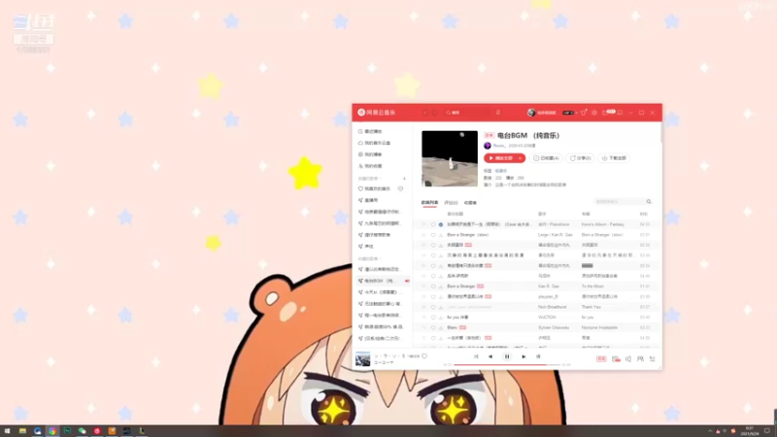Viewport: 777px width, 437px height.
Task: Open the Windows Start button
Action: (x=7, y=431)
